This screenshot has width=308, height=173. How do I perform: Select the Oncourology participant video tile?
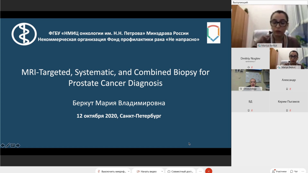pyautogui.click(x=250, y=80)
